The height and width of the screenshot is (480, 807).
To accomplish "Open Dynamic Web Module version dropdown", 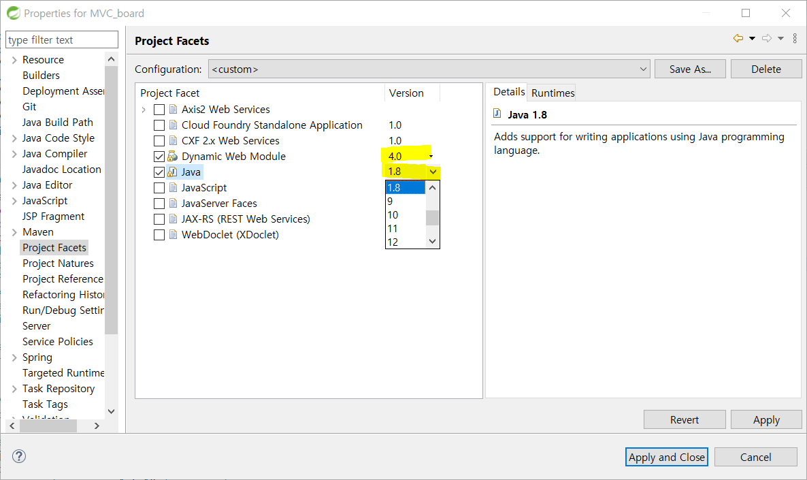I will [431, 157].
